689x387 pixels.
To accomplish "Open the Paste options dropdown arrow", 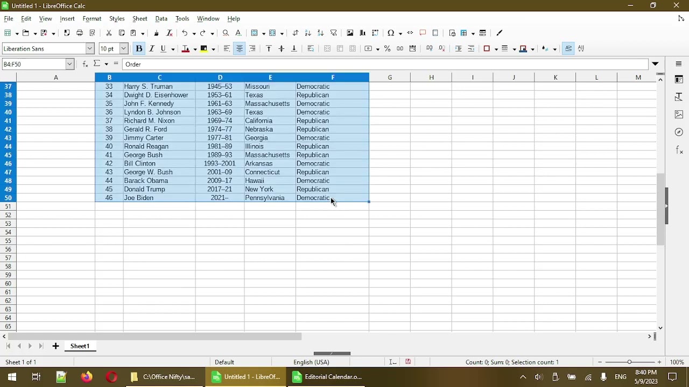I will pos(143,33).
